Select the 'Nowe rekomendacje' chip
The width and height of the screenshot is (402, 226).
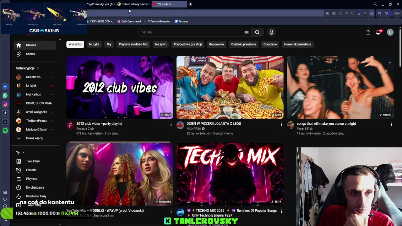click(298, 44)
